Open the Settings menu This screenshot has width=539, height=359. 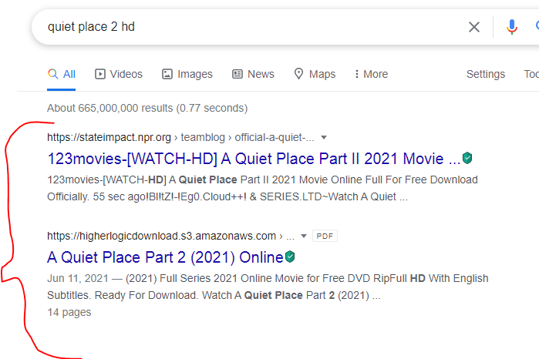[x=485, y=74]
